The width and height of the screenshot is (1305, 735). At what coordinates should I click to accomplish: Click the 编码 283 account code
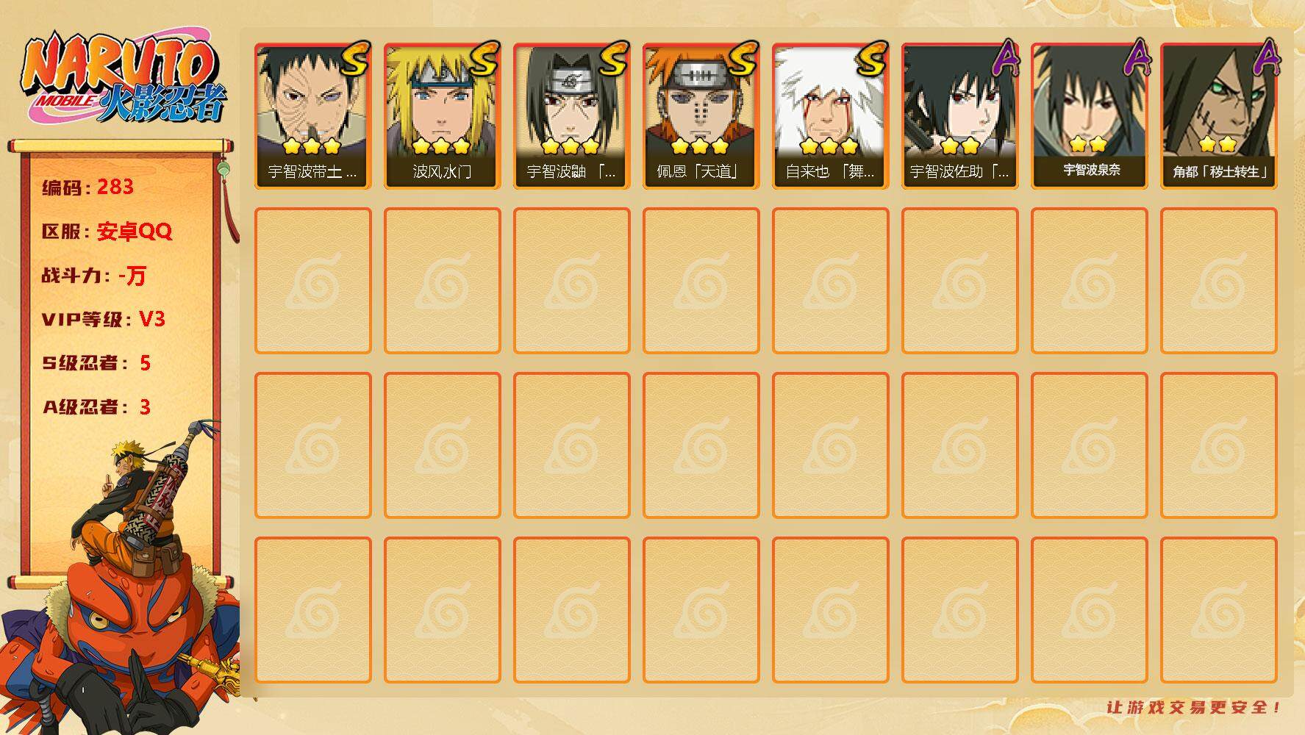point(87,187)
